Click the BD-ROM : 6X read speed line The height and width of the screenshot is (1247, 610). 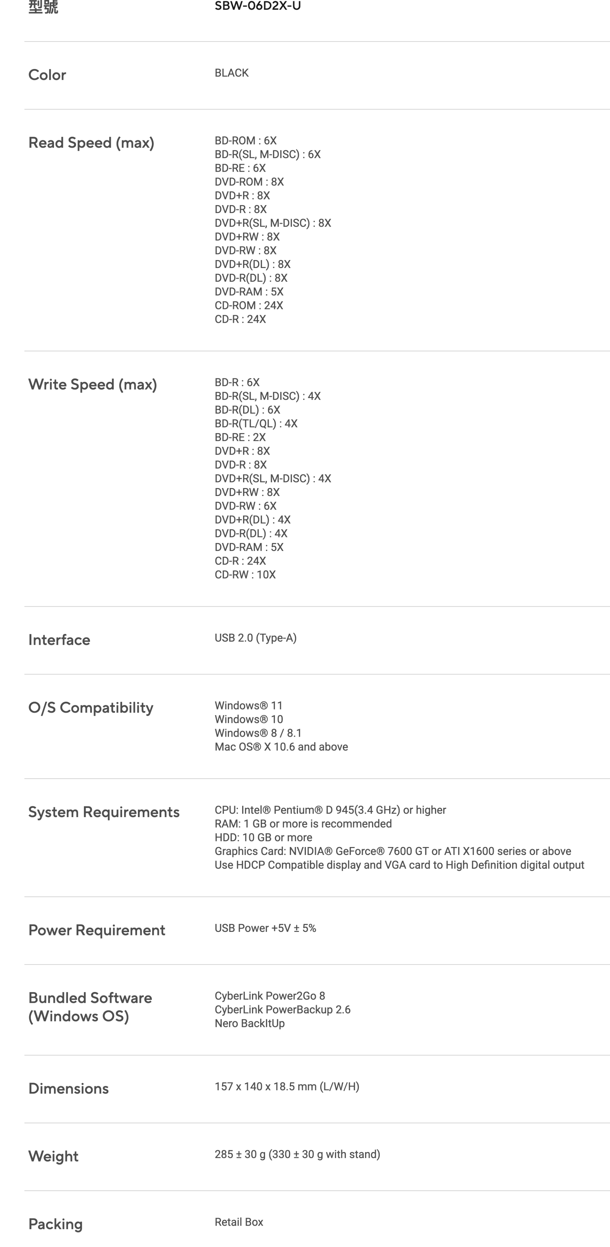point(245,141)
